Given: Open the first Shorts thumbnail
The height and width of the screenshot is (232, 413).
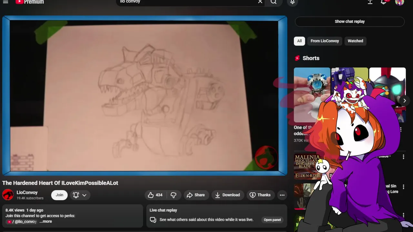Looking at the screenshot, I should [312, 95].
